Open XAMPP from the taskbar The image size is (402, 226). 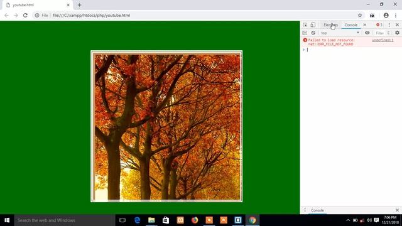point(180,220)
